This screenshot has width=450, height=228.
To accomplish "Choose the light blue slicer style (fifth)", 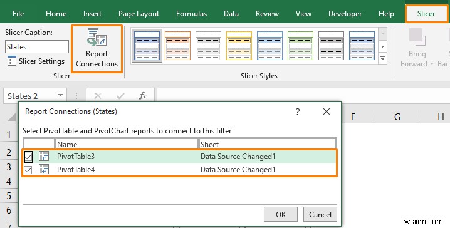I will (269, 46).
